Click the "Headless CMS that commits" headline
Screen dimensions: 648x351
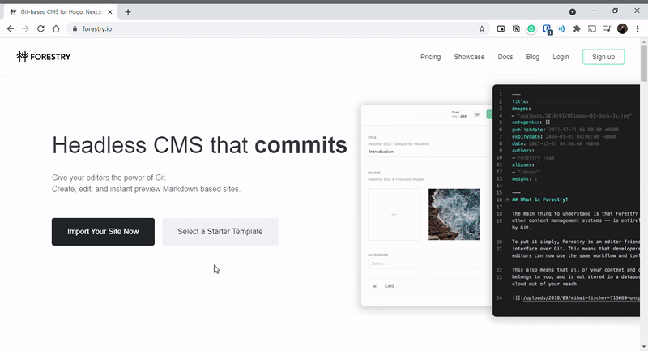point(199,145)
